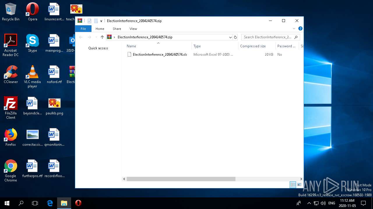This screenshot has height=209, width=373.
Task: Click the address bar path text
Action: 145,37
